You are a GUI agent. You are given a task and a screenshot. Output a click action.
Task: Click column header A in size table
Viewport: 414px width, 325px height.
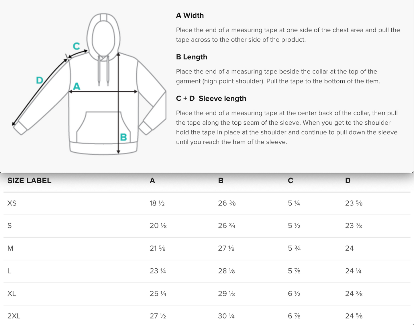pyautogui.click(x=152, y=181)
